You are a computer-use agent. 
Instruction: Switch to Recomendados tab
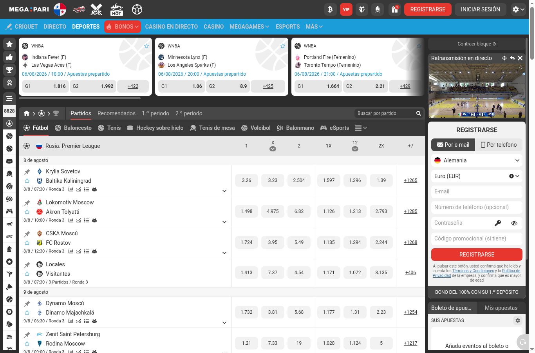pos(116,113)
